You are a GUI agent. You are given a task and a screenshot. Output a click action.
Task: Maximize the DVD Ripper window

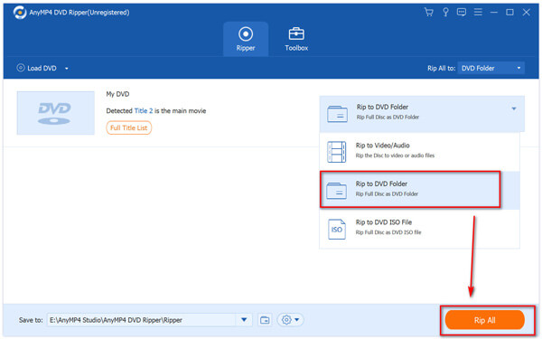coord(509,13)
